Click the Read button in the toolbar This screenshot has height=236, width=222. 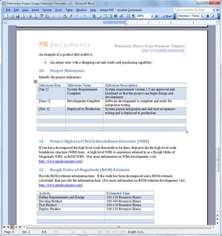167,16
